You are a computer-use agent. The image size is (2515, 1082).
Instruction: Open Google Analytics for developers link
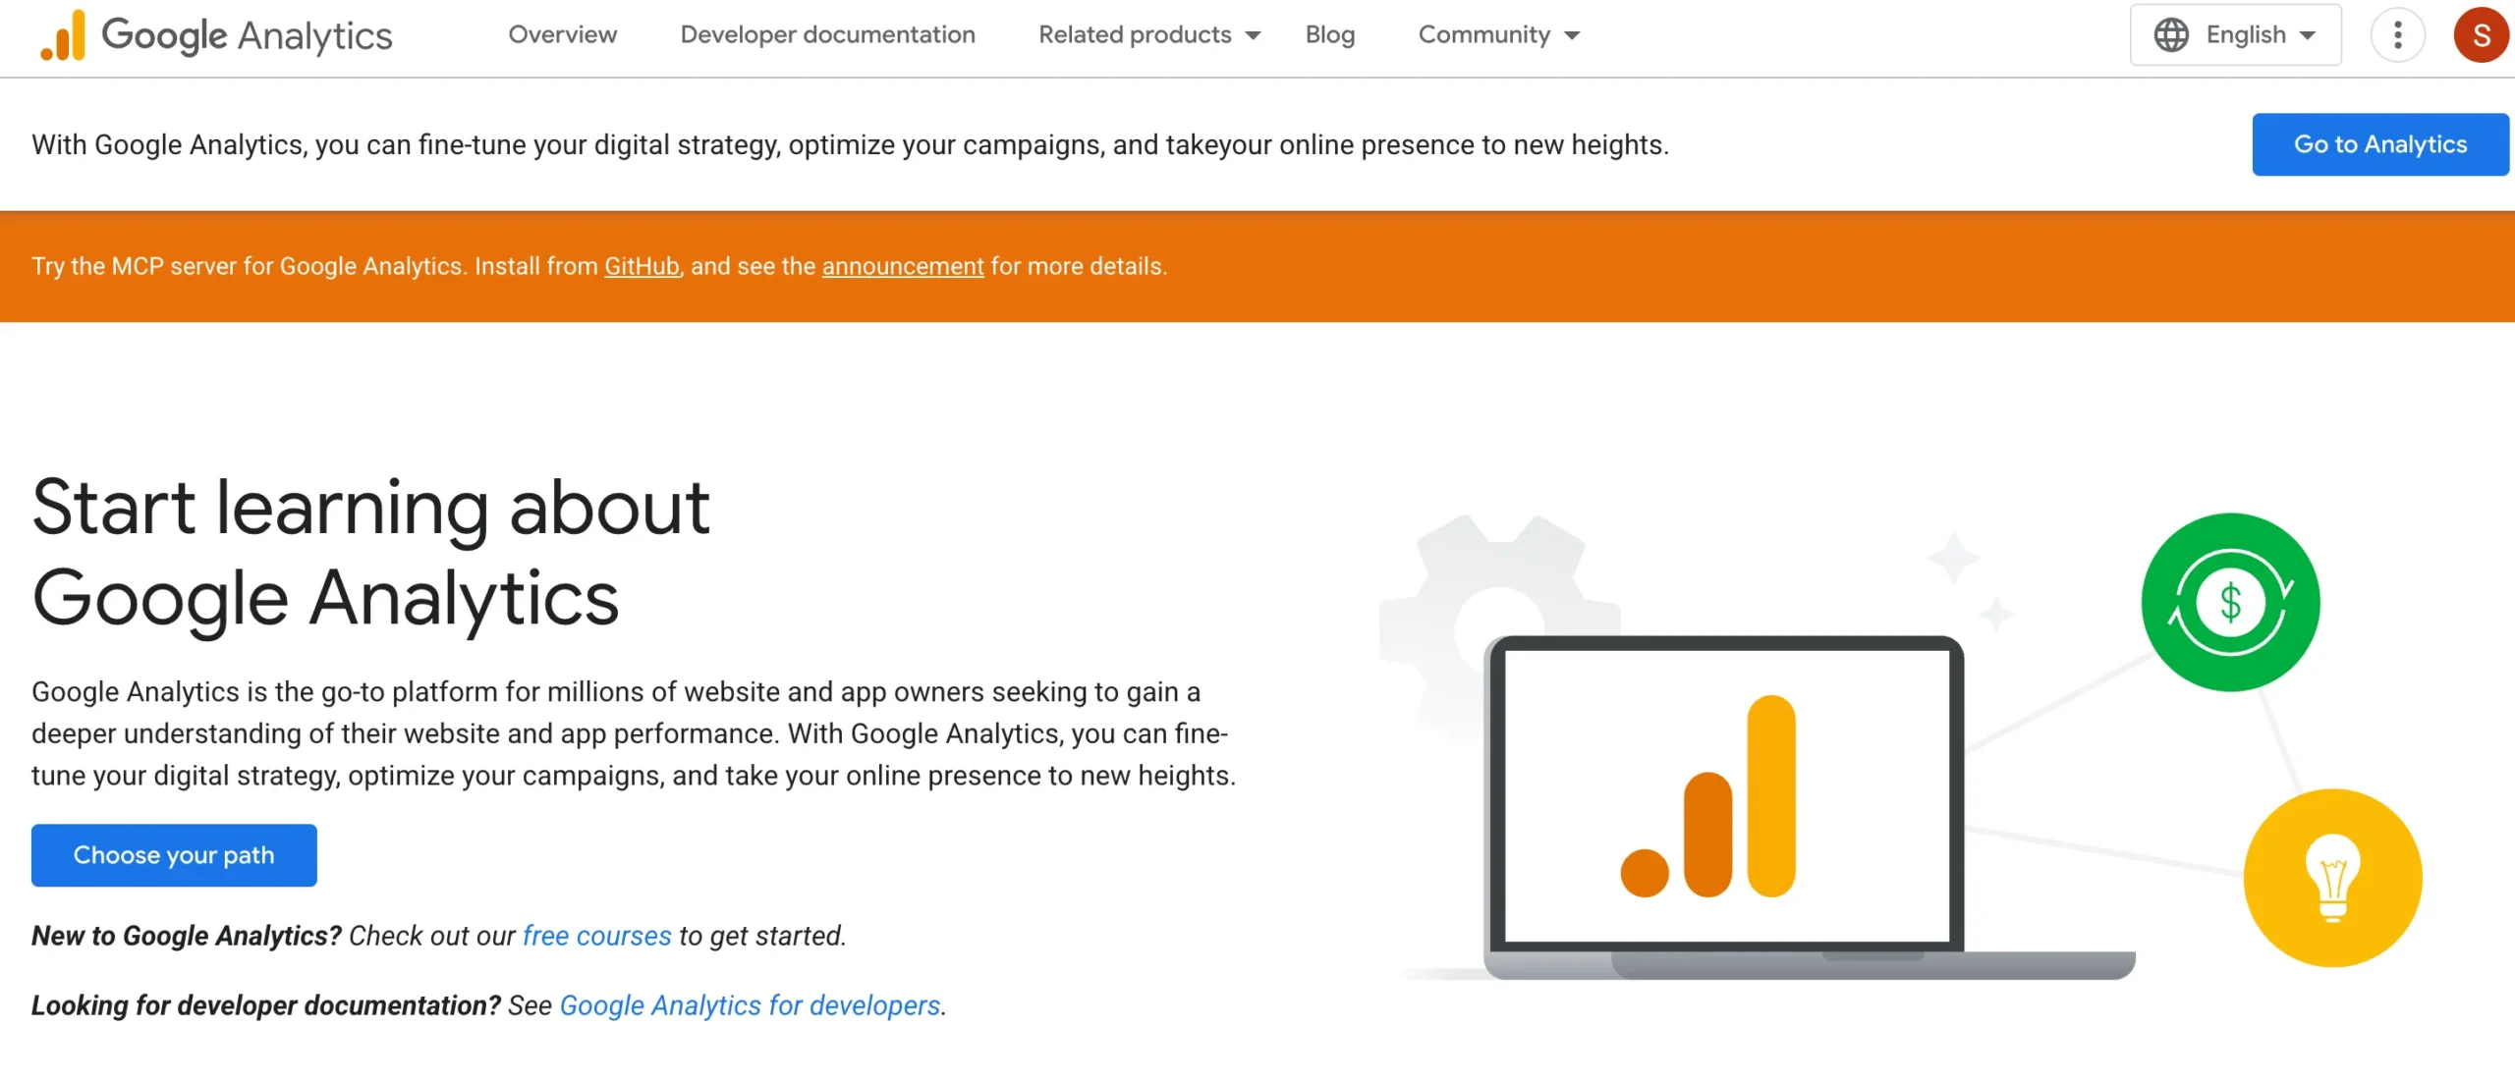tap(750, 1005)
